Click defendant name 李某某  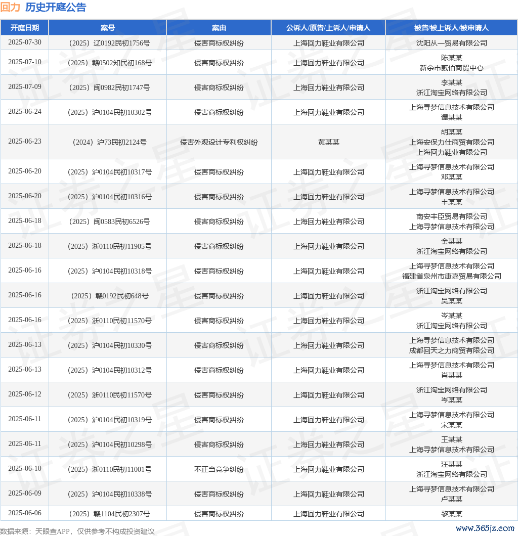pos(452,82)
